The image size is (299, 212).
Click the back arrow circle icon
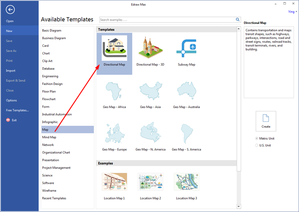pos(10,10)
